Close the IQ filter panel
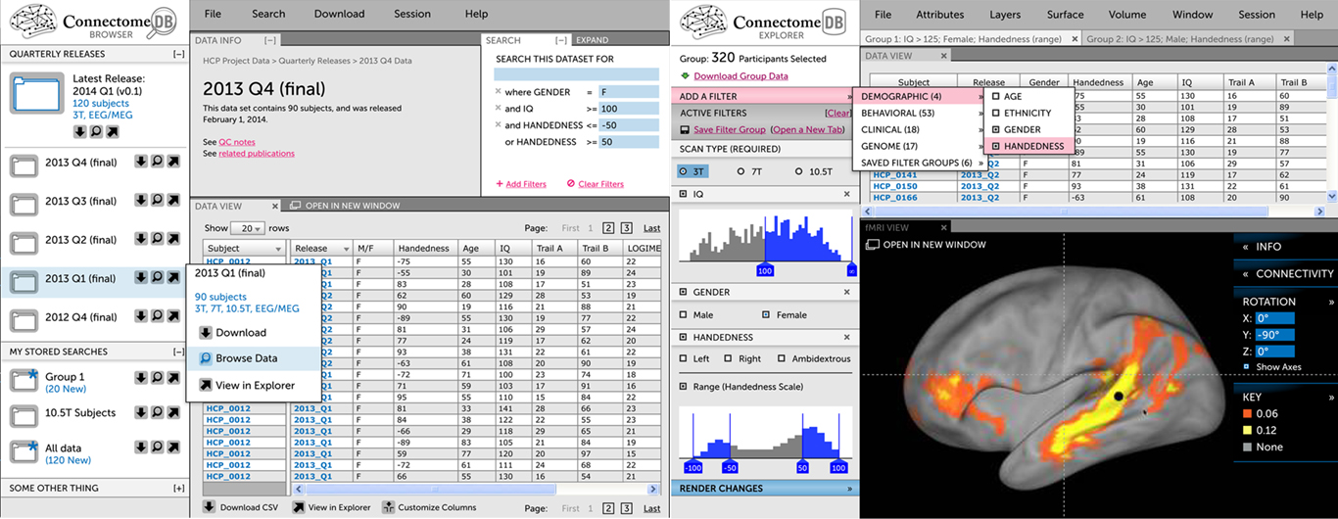This screenshot has width=1338, height=519. [847, 194]
